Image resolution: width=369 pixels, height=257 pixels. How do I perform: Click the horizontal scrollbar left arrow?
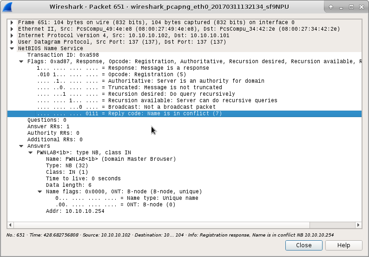click(10, 225)
